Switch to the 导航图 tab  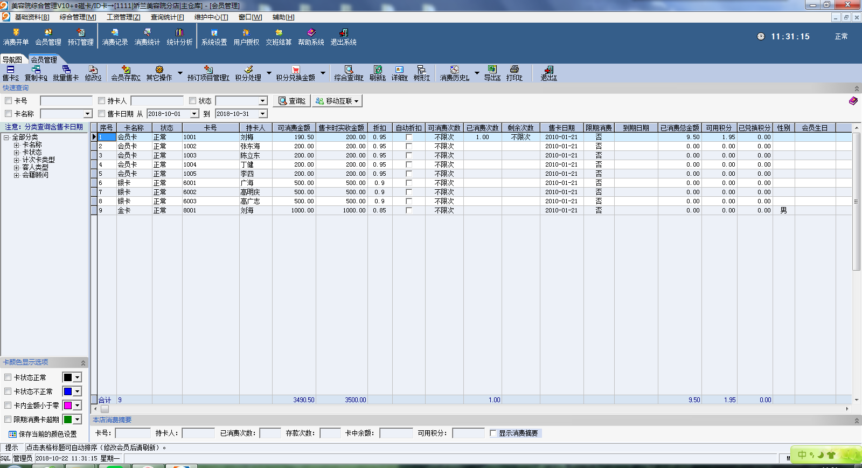pos(12,60)
